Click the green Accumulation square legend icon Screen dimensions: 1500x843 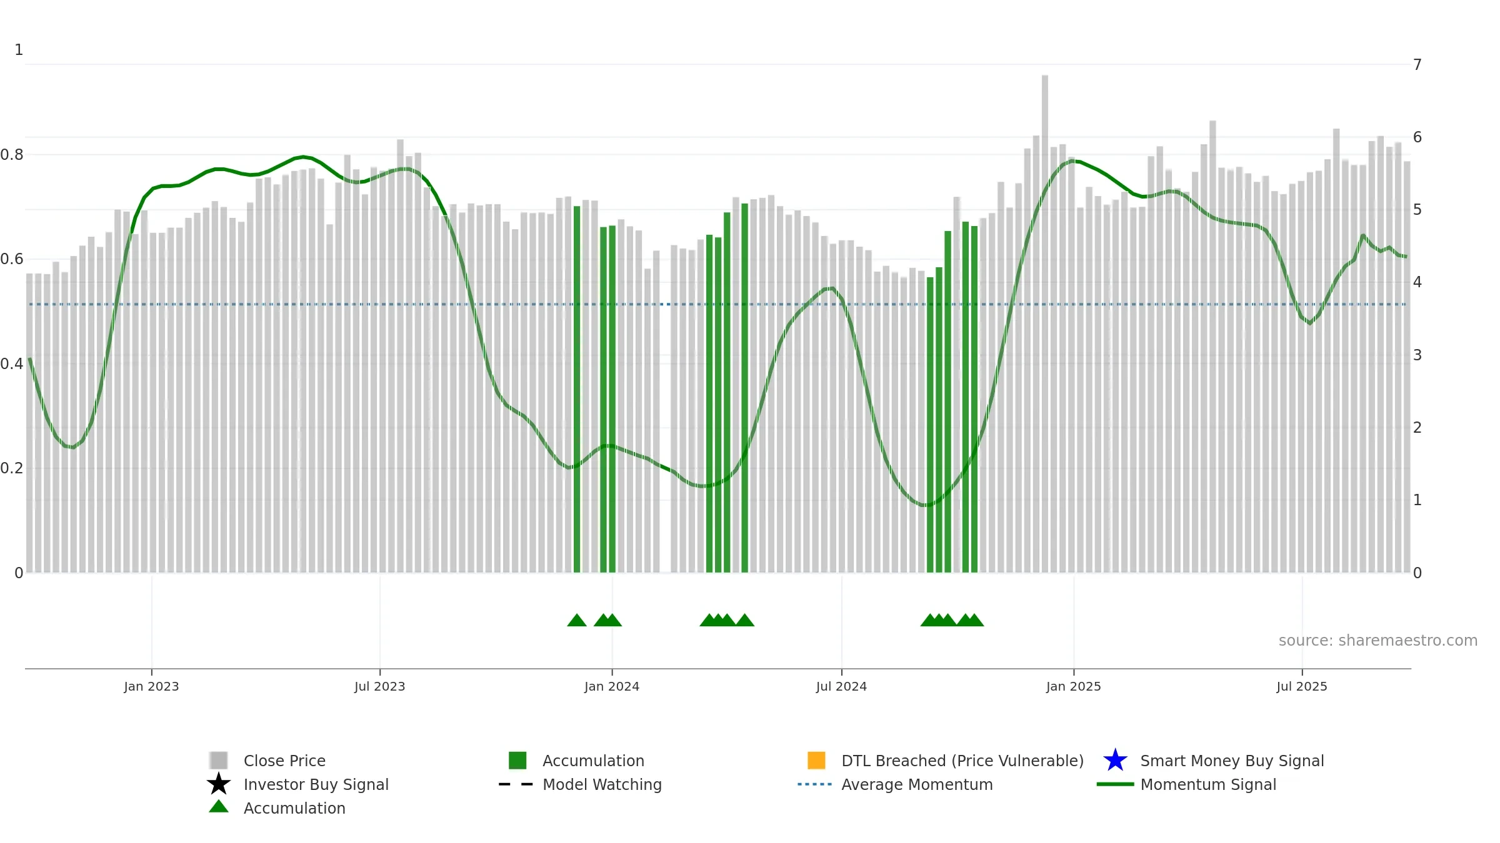click(x=517, y=760)
